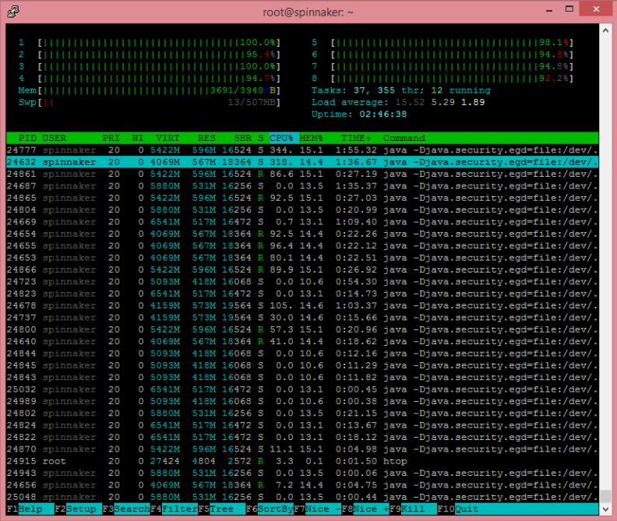The height and width of the screenshot is (521, 617).
Task: Select process row with PID 24823
Action: (x=302, y=294)
